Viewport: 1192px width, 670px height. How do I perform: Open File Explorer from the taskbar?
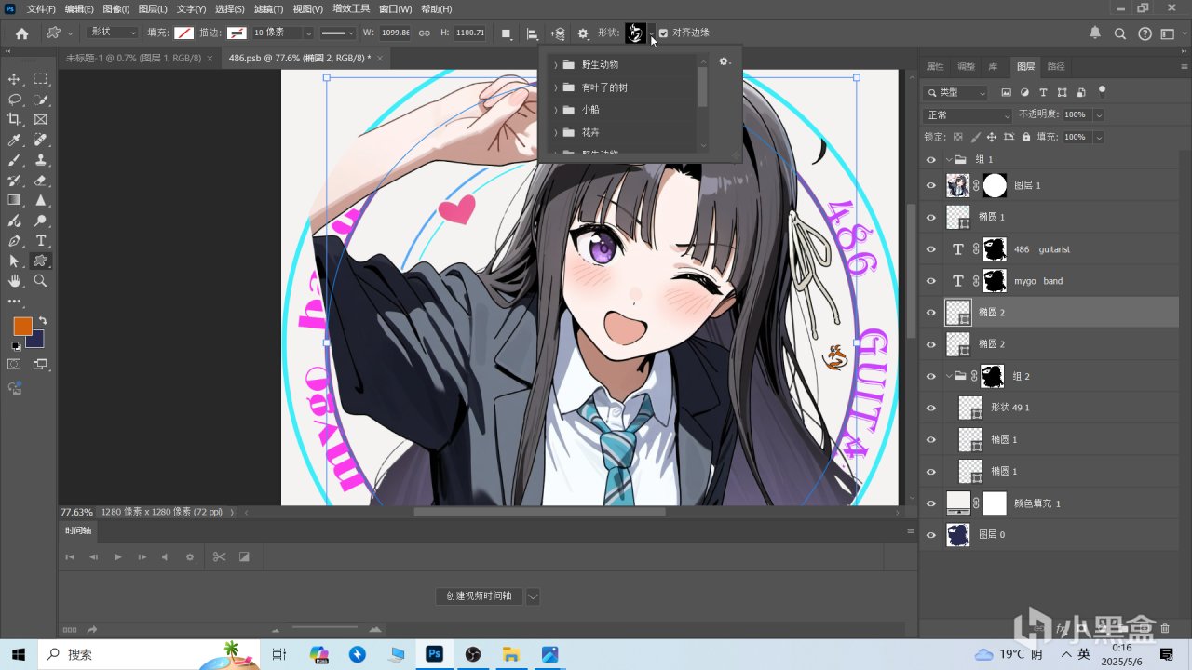point(510,654)
